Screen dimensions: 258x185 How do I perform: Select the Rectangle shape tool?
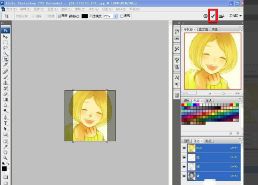[x=6, y=134]
